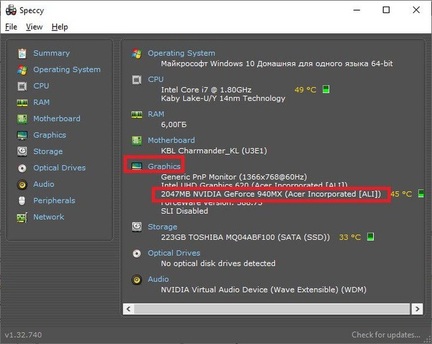
Task: Click the NVIDIA Virtual Audio Device line
Action: (264, 290)
